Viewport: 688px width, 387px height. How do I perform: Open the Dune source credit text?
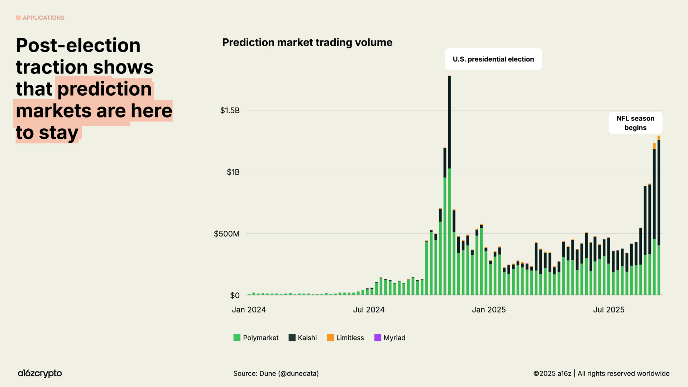click(x=276, y=373)
